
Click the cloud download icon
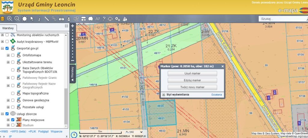tap(110, 19)
